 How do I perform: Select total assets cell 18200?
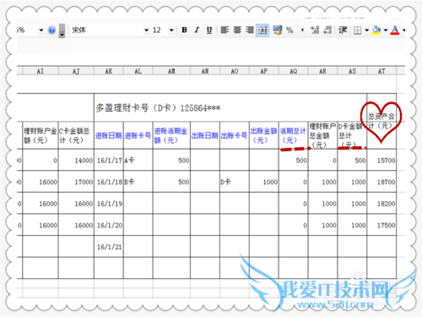[381, 204]
